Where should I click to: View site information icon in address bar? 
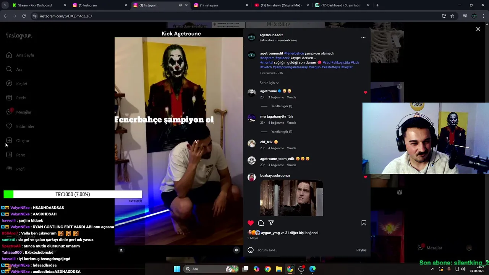35,16
